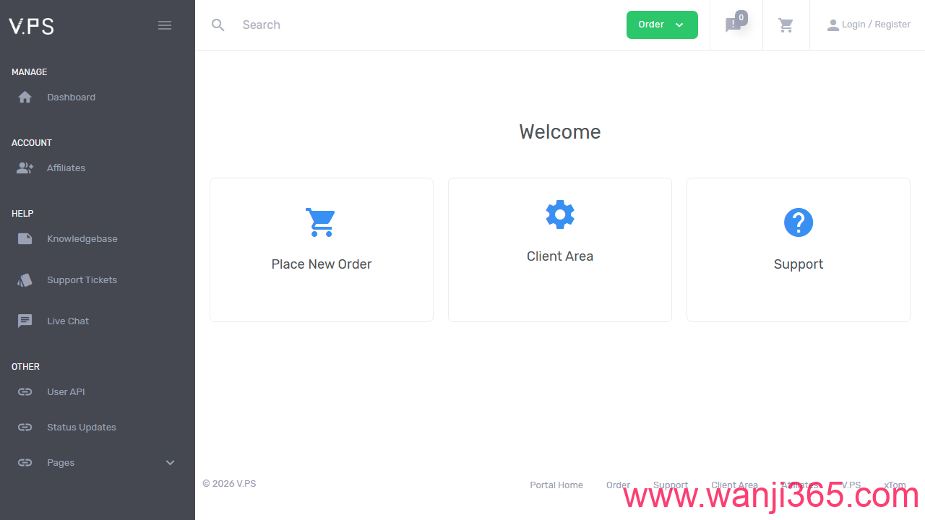Click the Order link in the footer

[x=618, y=485]
